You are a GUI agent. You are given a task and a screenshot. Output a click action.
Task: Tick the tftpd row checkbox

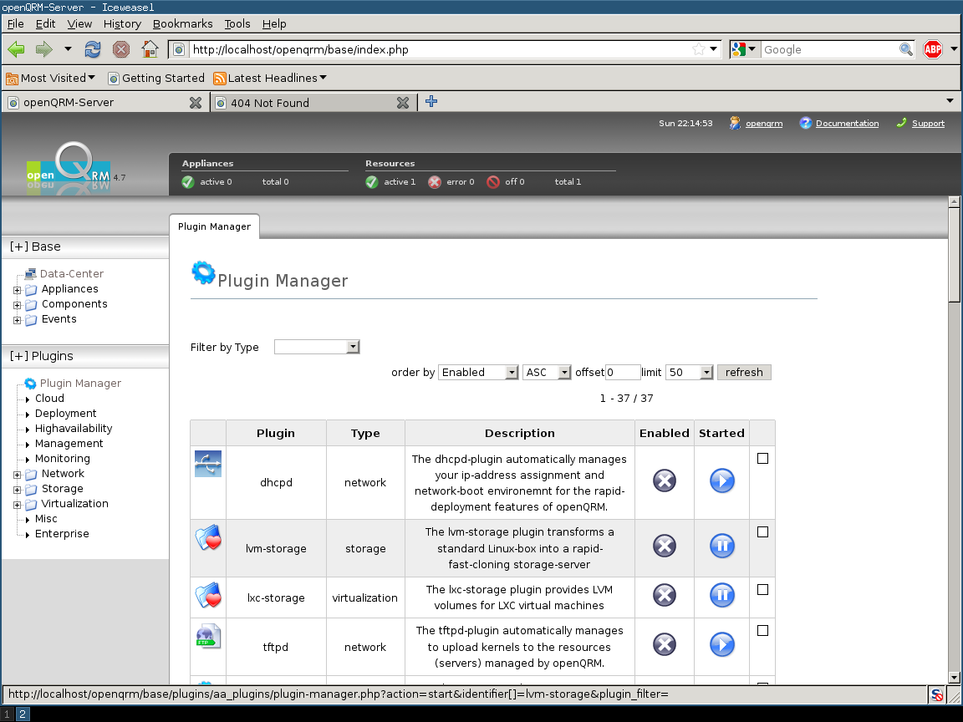762,631
